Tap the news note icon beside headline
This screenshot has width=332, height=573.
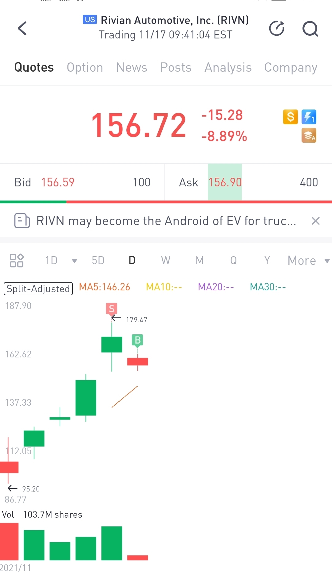point(22,221)
